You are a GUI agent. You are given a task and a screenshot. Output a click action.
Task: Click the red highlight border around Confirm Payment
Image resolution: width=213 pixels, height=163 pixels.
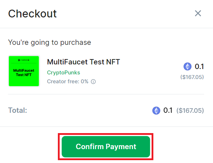click(105, 134)
